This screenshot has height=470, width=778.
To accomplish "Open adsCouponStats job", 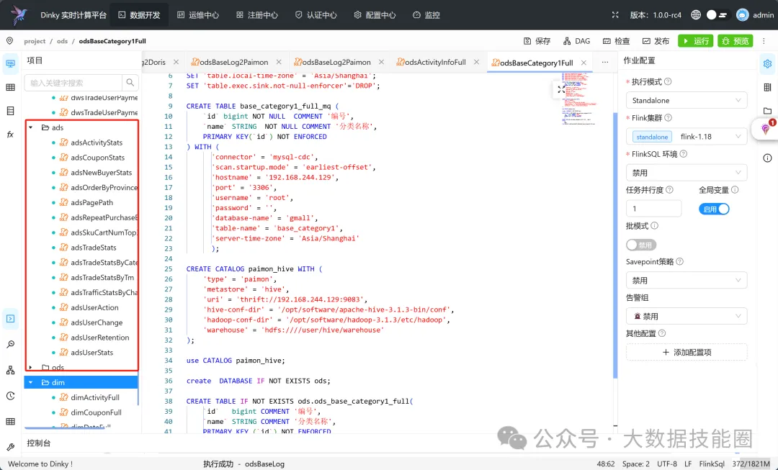I will (x=97, y=157).
